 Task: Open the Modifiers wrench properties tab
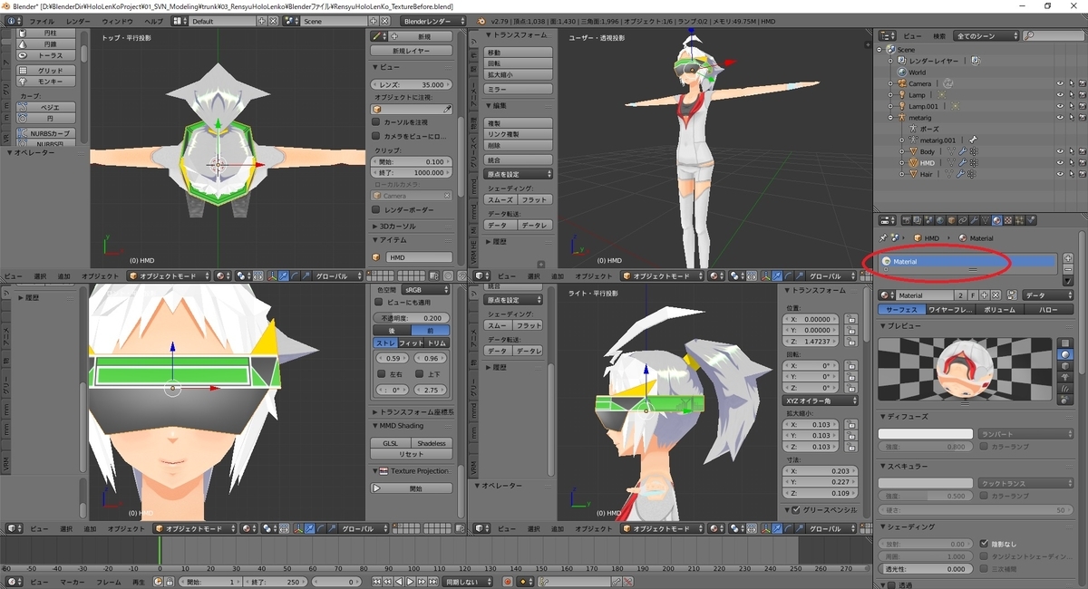[974, 220]
